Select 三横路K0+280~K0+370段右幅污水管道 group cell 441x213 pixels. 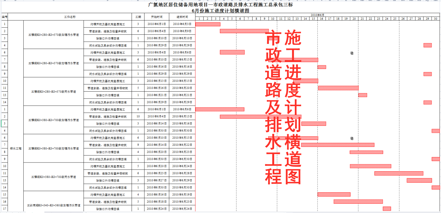[x=53, y=63]
